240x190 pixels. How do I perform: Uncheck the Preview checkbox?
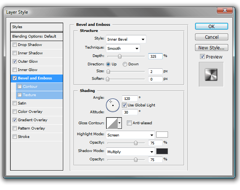tap(202, 57)
